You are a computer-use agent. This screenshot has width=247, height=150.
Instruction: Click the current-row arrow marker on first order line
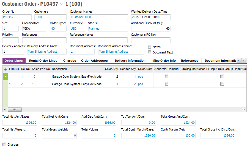5,77
